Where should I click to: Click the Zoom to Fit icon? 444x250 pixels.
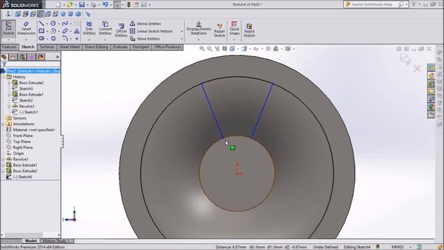tap(202, 49)
